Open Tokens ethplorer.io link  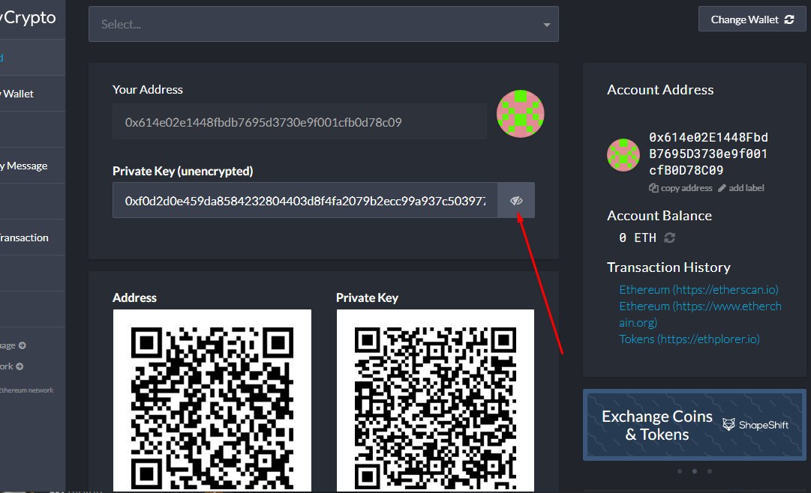(x=689, y=339)
